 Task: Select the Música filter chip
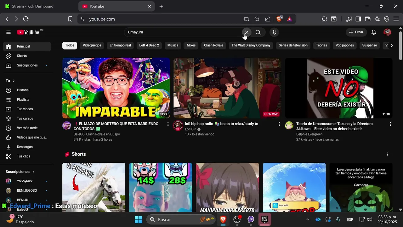click(x=173, y=45)
